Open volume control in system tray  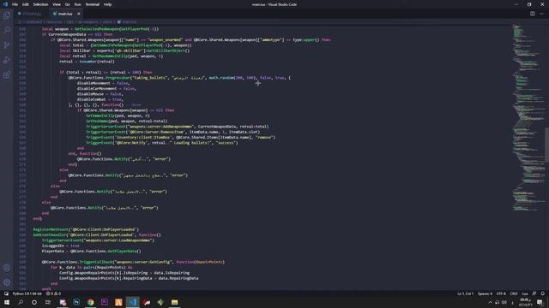coord(504,302)
